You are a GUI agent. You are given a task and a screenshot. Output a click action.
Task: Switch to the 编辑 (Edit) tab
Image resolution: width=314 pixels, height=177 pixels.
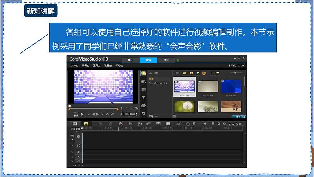point(148,60)
